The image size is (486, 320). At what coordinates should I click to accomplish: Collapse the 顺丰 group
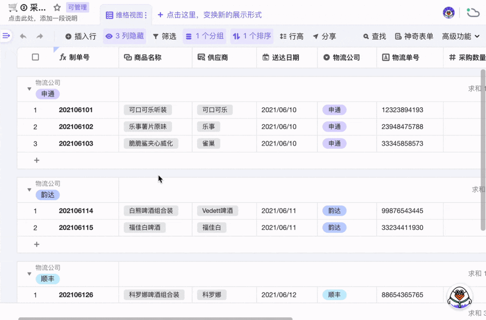[x=29, y=274]
